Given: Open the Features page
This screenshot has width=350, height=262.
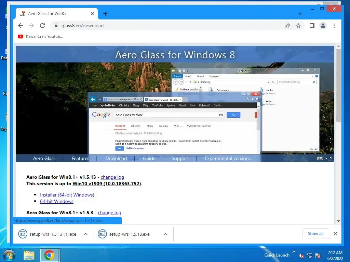Looking at the screenshot, I should coord(80,158).
